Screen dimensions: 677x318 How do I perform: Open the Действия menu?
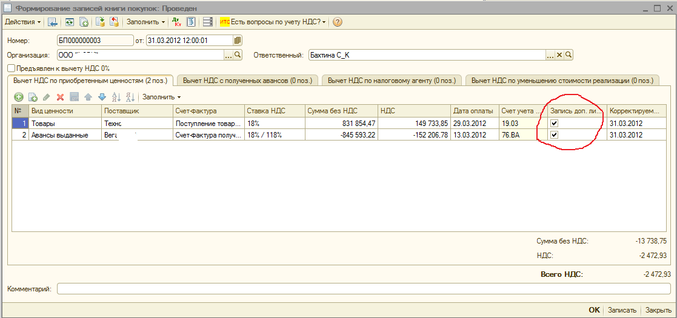click(23, 22)
